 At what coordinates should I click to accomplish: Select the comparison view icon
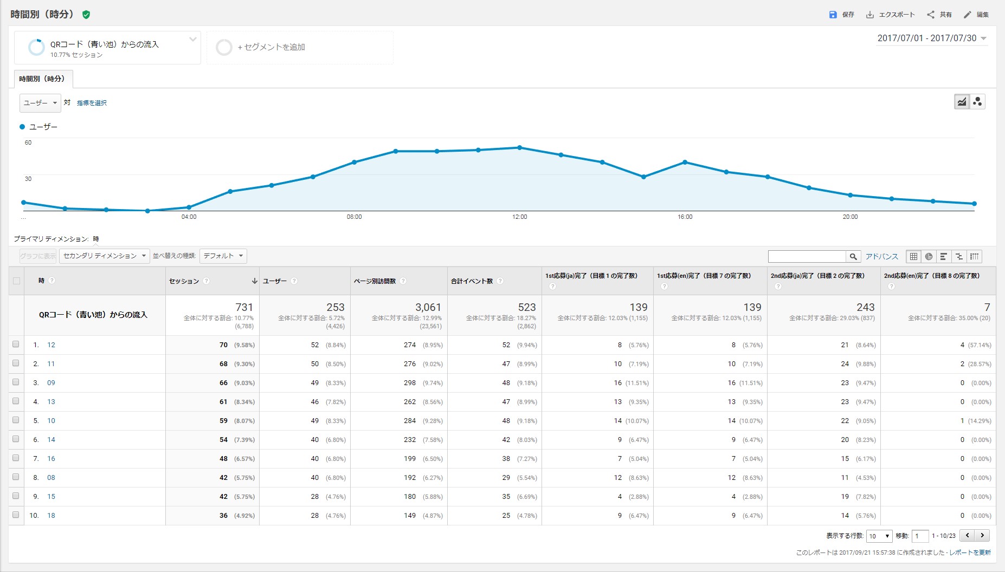[x=959, y=257]
